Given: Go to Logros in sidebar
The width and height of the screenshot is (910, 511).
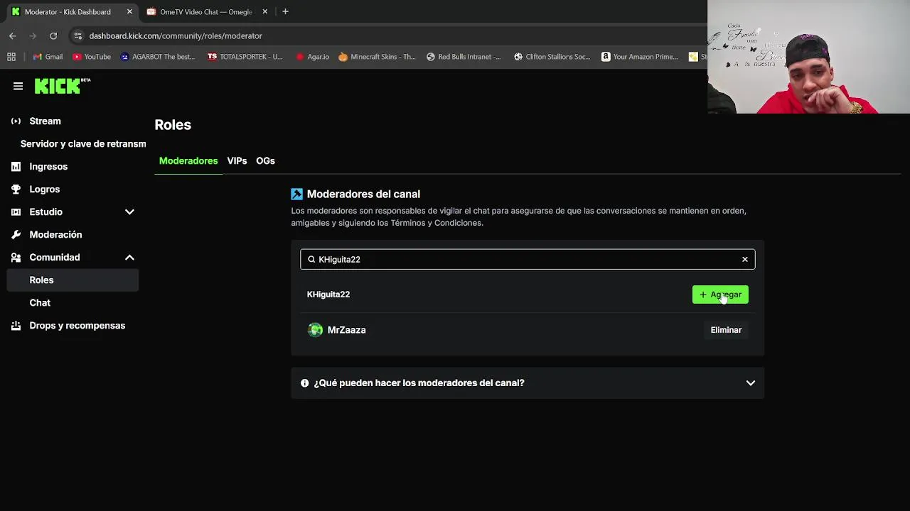Looking at the screenshot, I should (44, 189).
